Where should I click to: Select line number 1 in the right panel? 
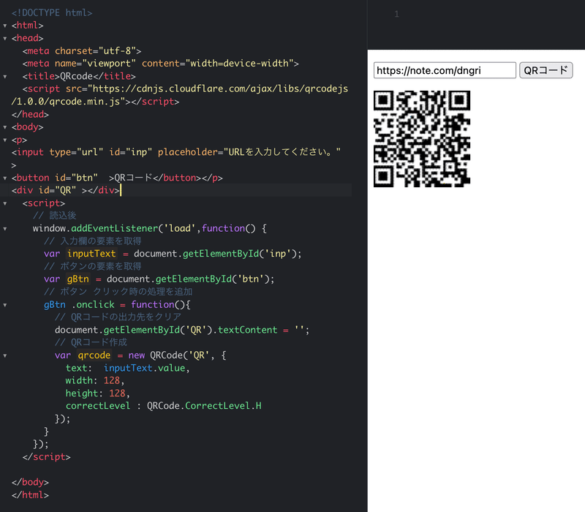click(x=396, y=13)
